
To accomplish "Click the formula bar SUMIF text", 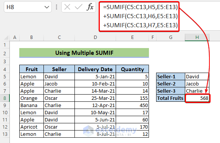I will tap(140, 16).
